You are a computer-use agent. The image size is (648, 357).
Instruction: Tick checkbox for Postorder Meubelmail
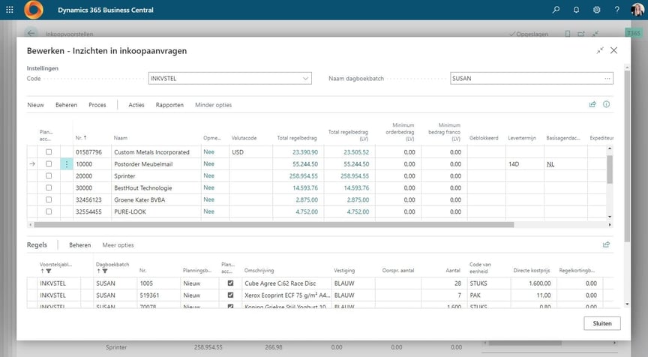click(x=49, y=164)
